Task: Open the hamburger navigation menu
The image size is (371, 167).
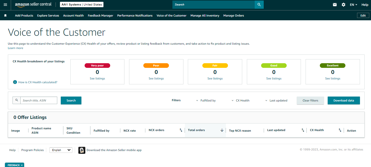Action: (x=5, y=5)
